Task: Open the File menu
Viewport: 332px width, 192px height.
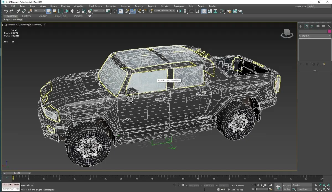Action: 5,6
